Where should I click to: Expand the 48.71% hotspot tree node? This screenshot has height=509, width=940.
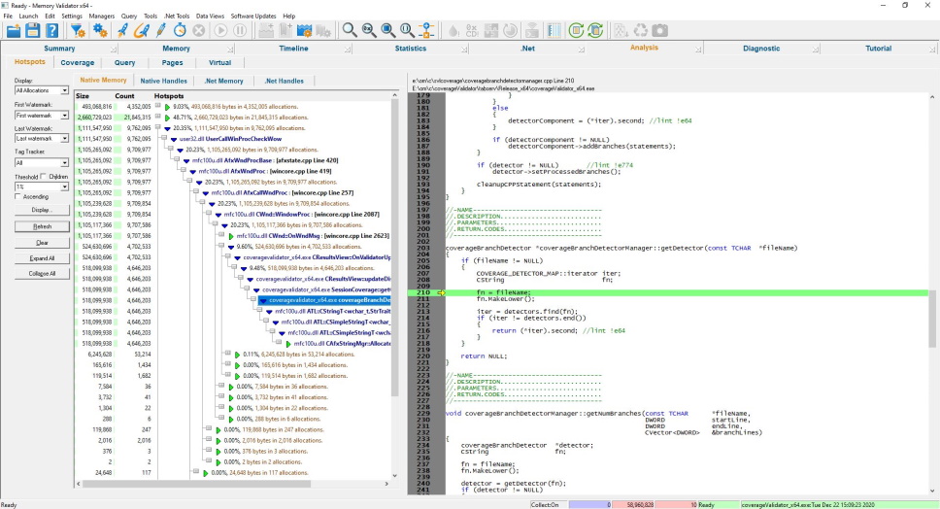[157, 117]
